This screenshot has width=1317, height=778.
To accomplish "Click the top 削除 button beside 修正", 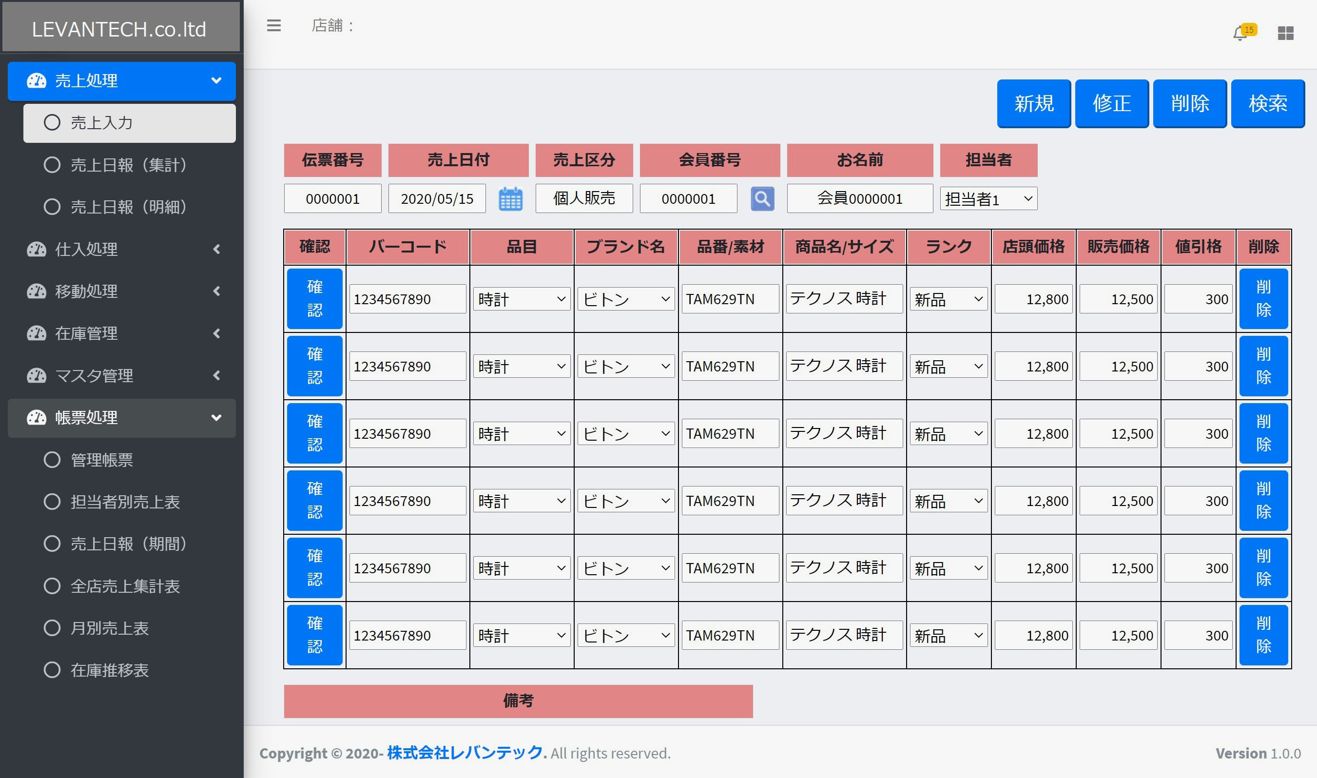I will click(x=1190, y=103).
